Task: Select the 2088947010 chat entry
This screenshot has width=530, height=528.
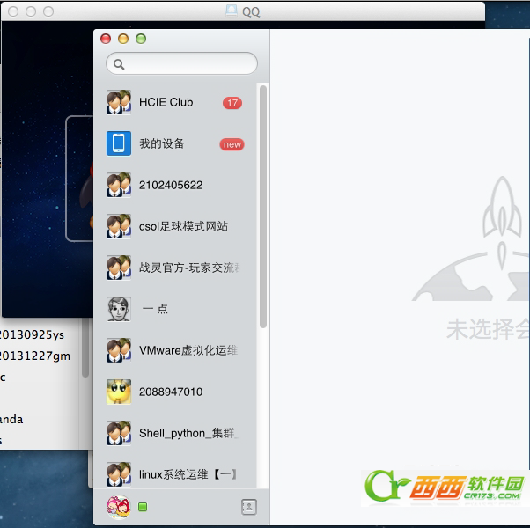Action: [175, 392]
